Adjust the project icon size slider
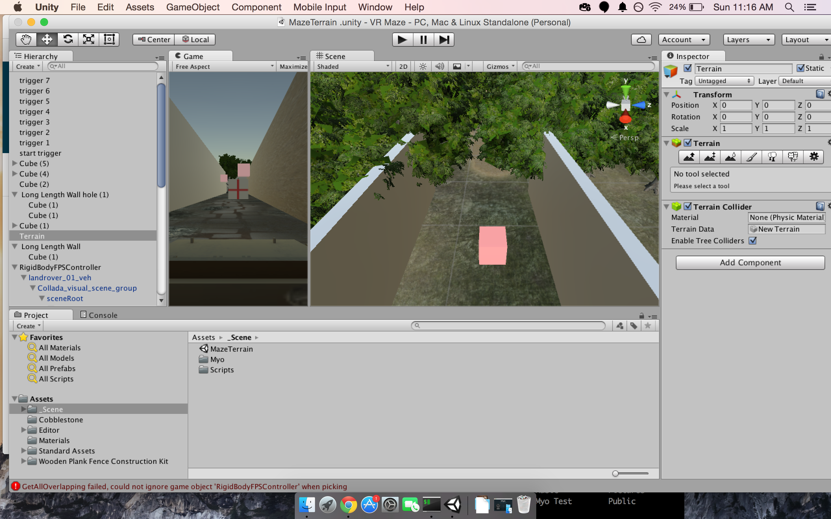Screen dimensions: 831x519 615,474
